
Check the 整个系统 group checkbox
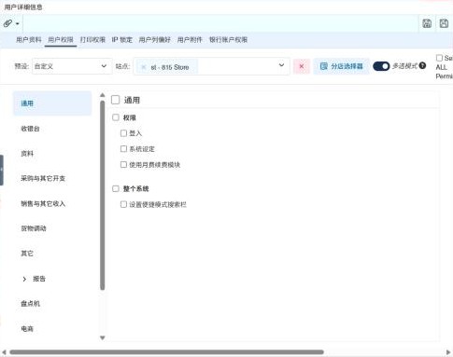[116, 188]
